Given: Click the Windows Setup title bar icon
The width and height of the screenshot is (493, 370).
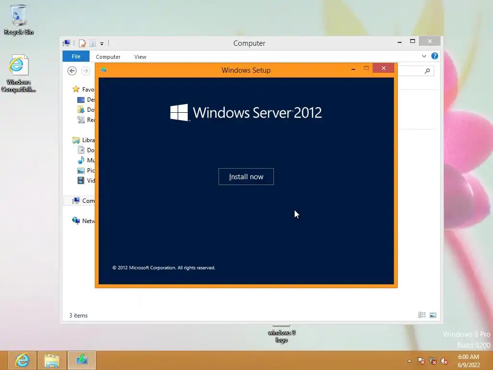Looking at the screenshot, I should [104, 69].
